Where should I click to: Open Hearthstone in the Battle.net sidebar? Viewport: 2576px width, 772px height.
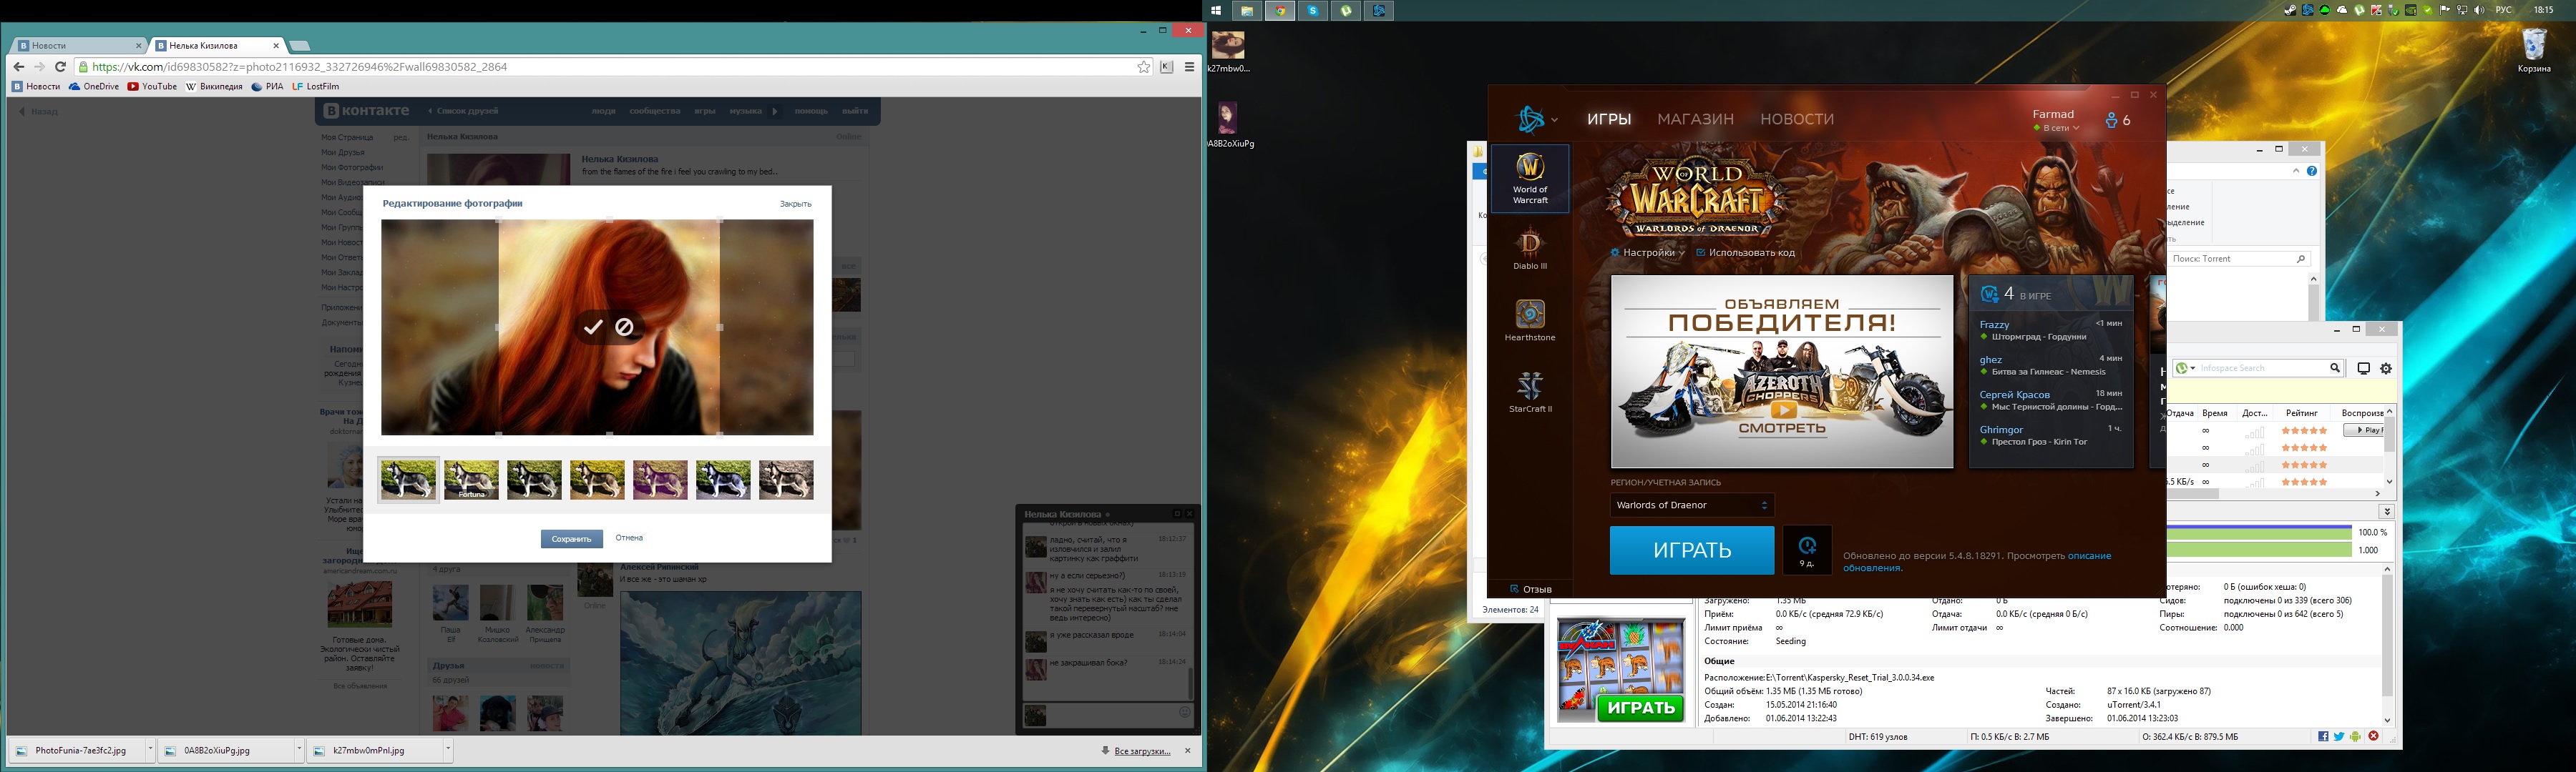pos(1529,320)
